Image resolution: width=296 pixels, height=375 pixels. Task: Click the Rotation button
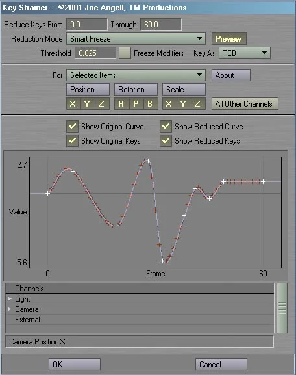pyautogui.click(x=136, y=90)
